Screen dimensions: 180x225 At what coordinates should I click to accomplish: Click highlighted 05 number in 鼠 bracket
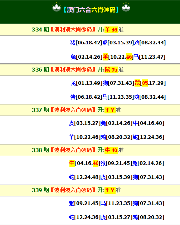tap(145, 83)
